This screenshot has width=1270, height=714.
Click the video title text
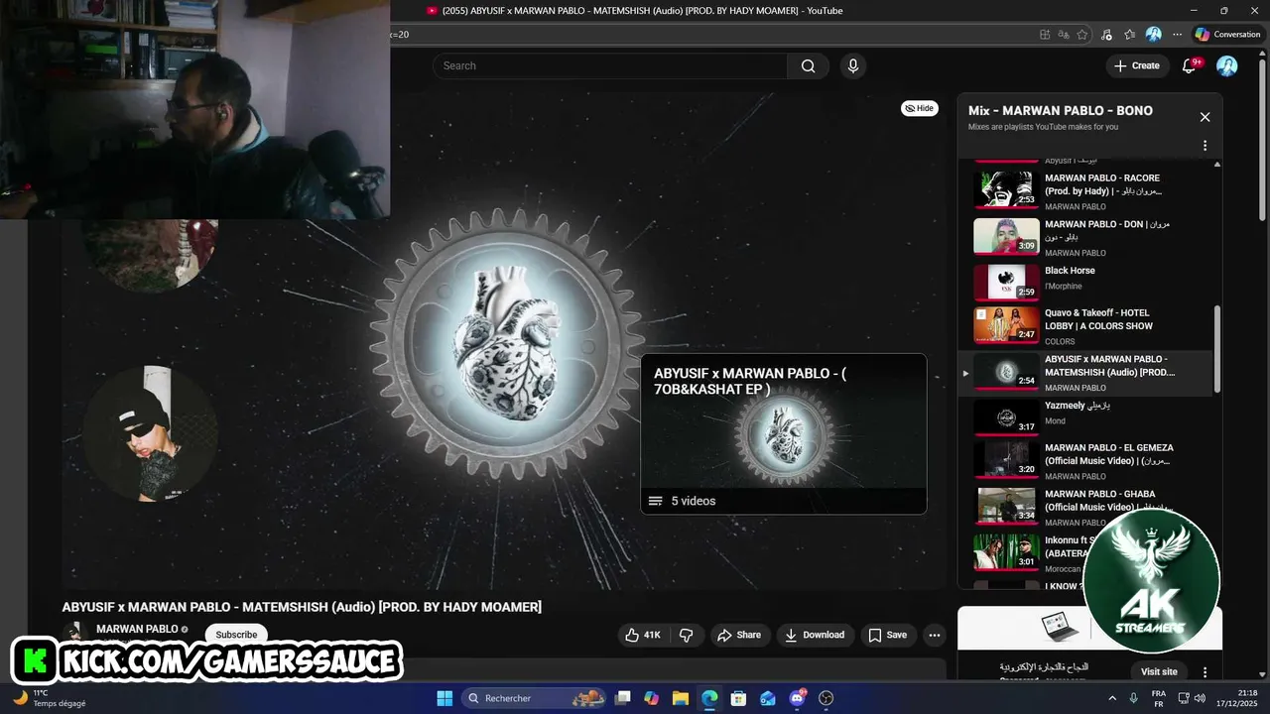302,607
